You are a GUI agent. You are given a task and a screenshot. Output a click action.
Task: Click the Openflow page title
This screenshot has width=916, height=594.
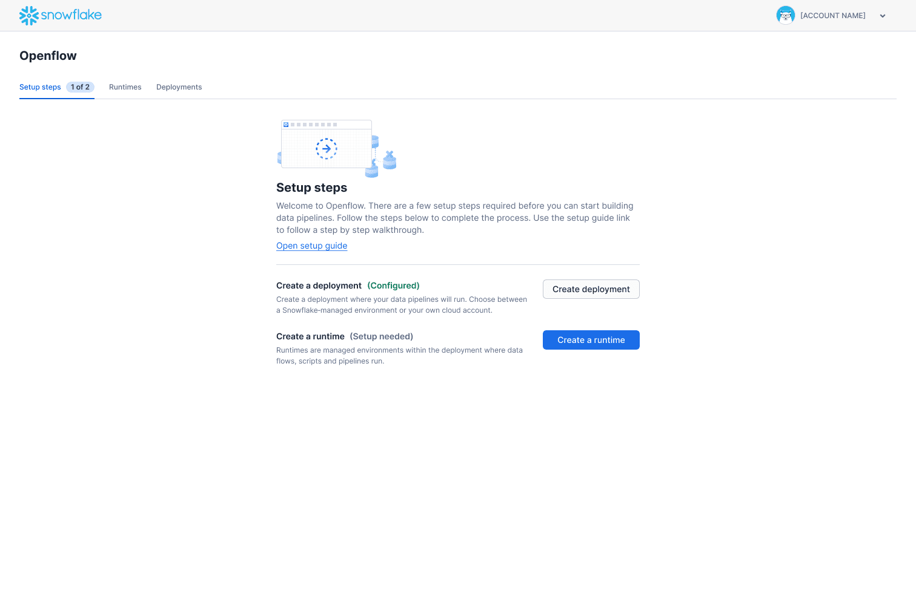[48, 56]
